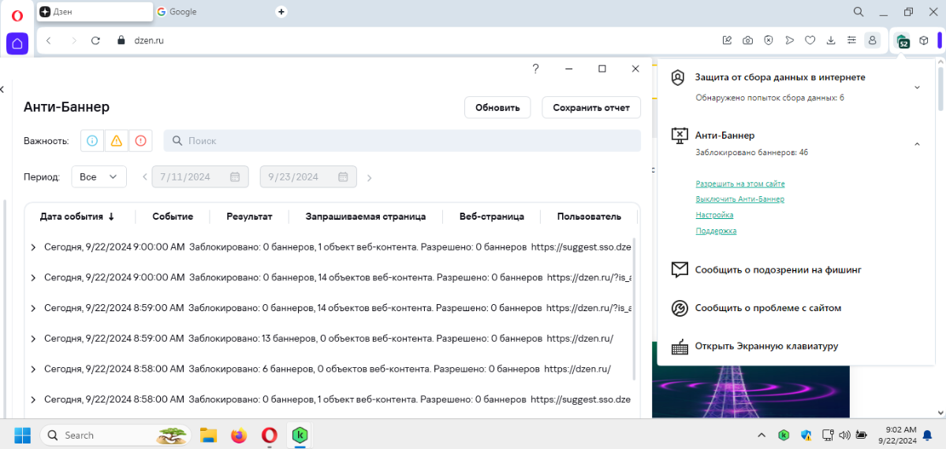Toggle the critical importance filter icon
The width and height of the screenshot is (946, 449).
click(140, 141)
